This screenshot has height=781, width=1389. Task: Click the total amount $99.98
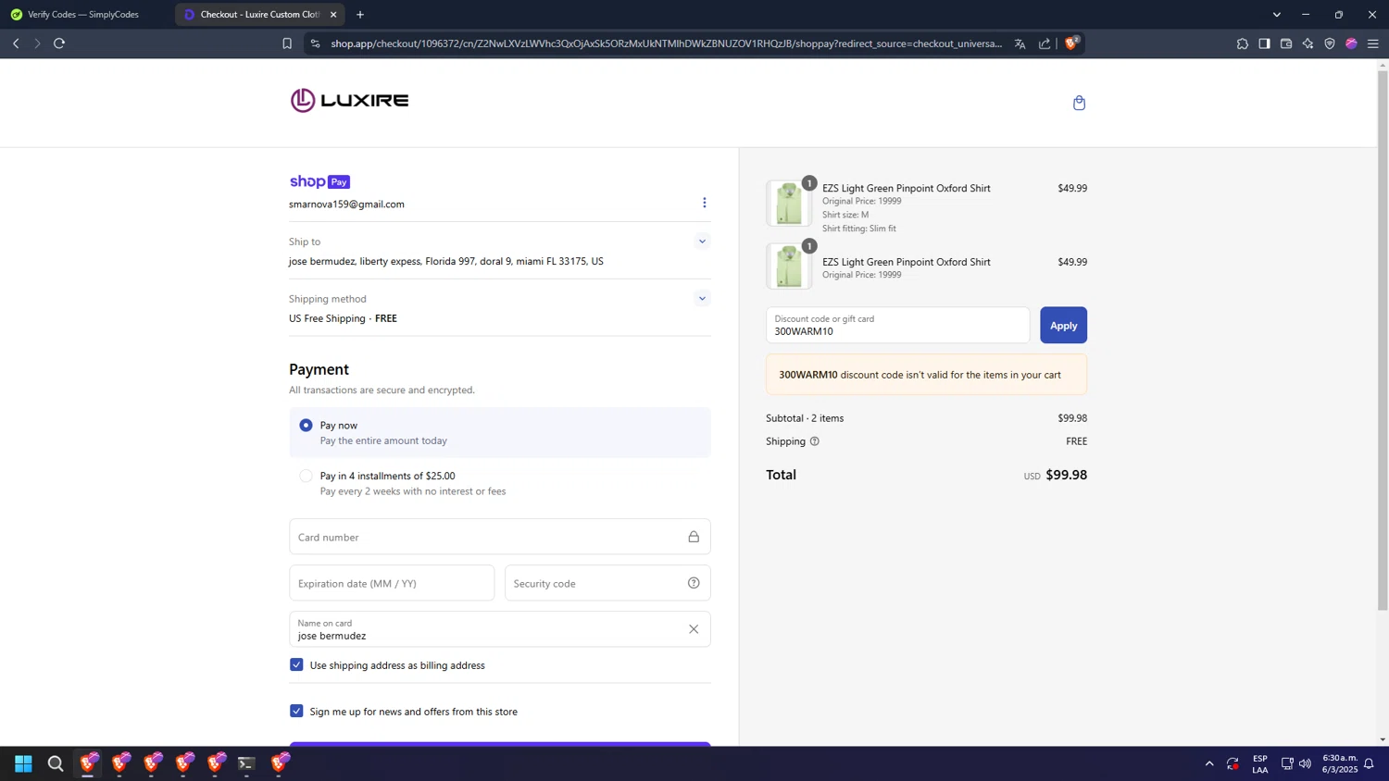tap(1066, 475)
